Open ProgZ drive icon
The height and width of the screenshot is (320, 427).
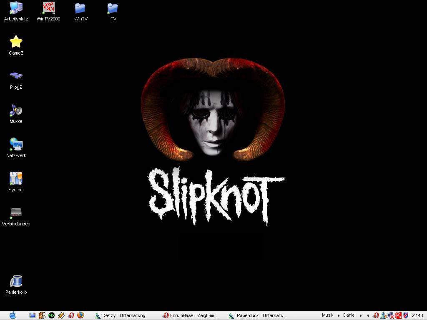coord(16,80)
